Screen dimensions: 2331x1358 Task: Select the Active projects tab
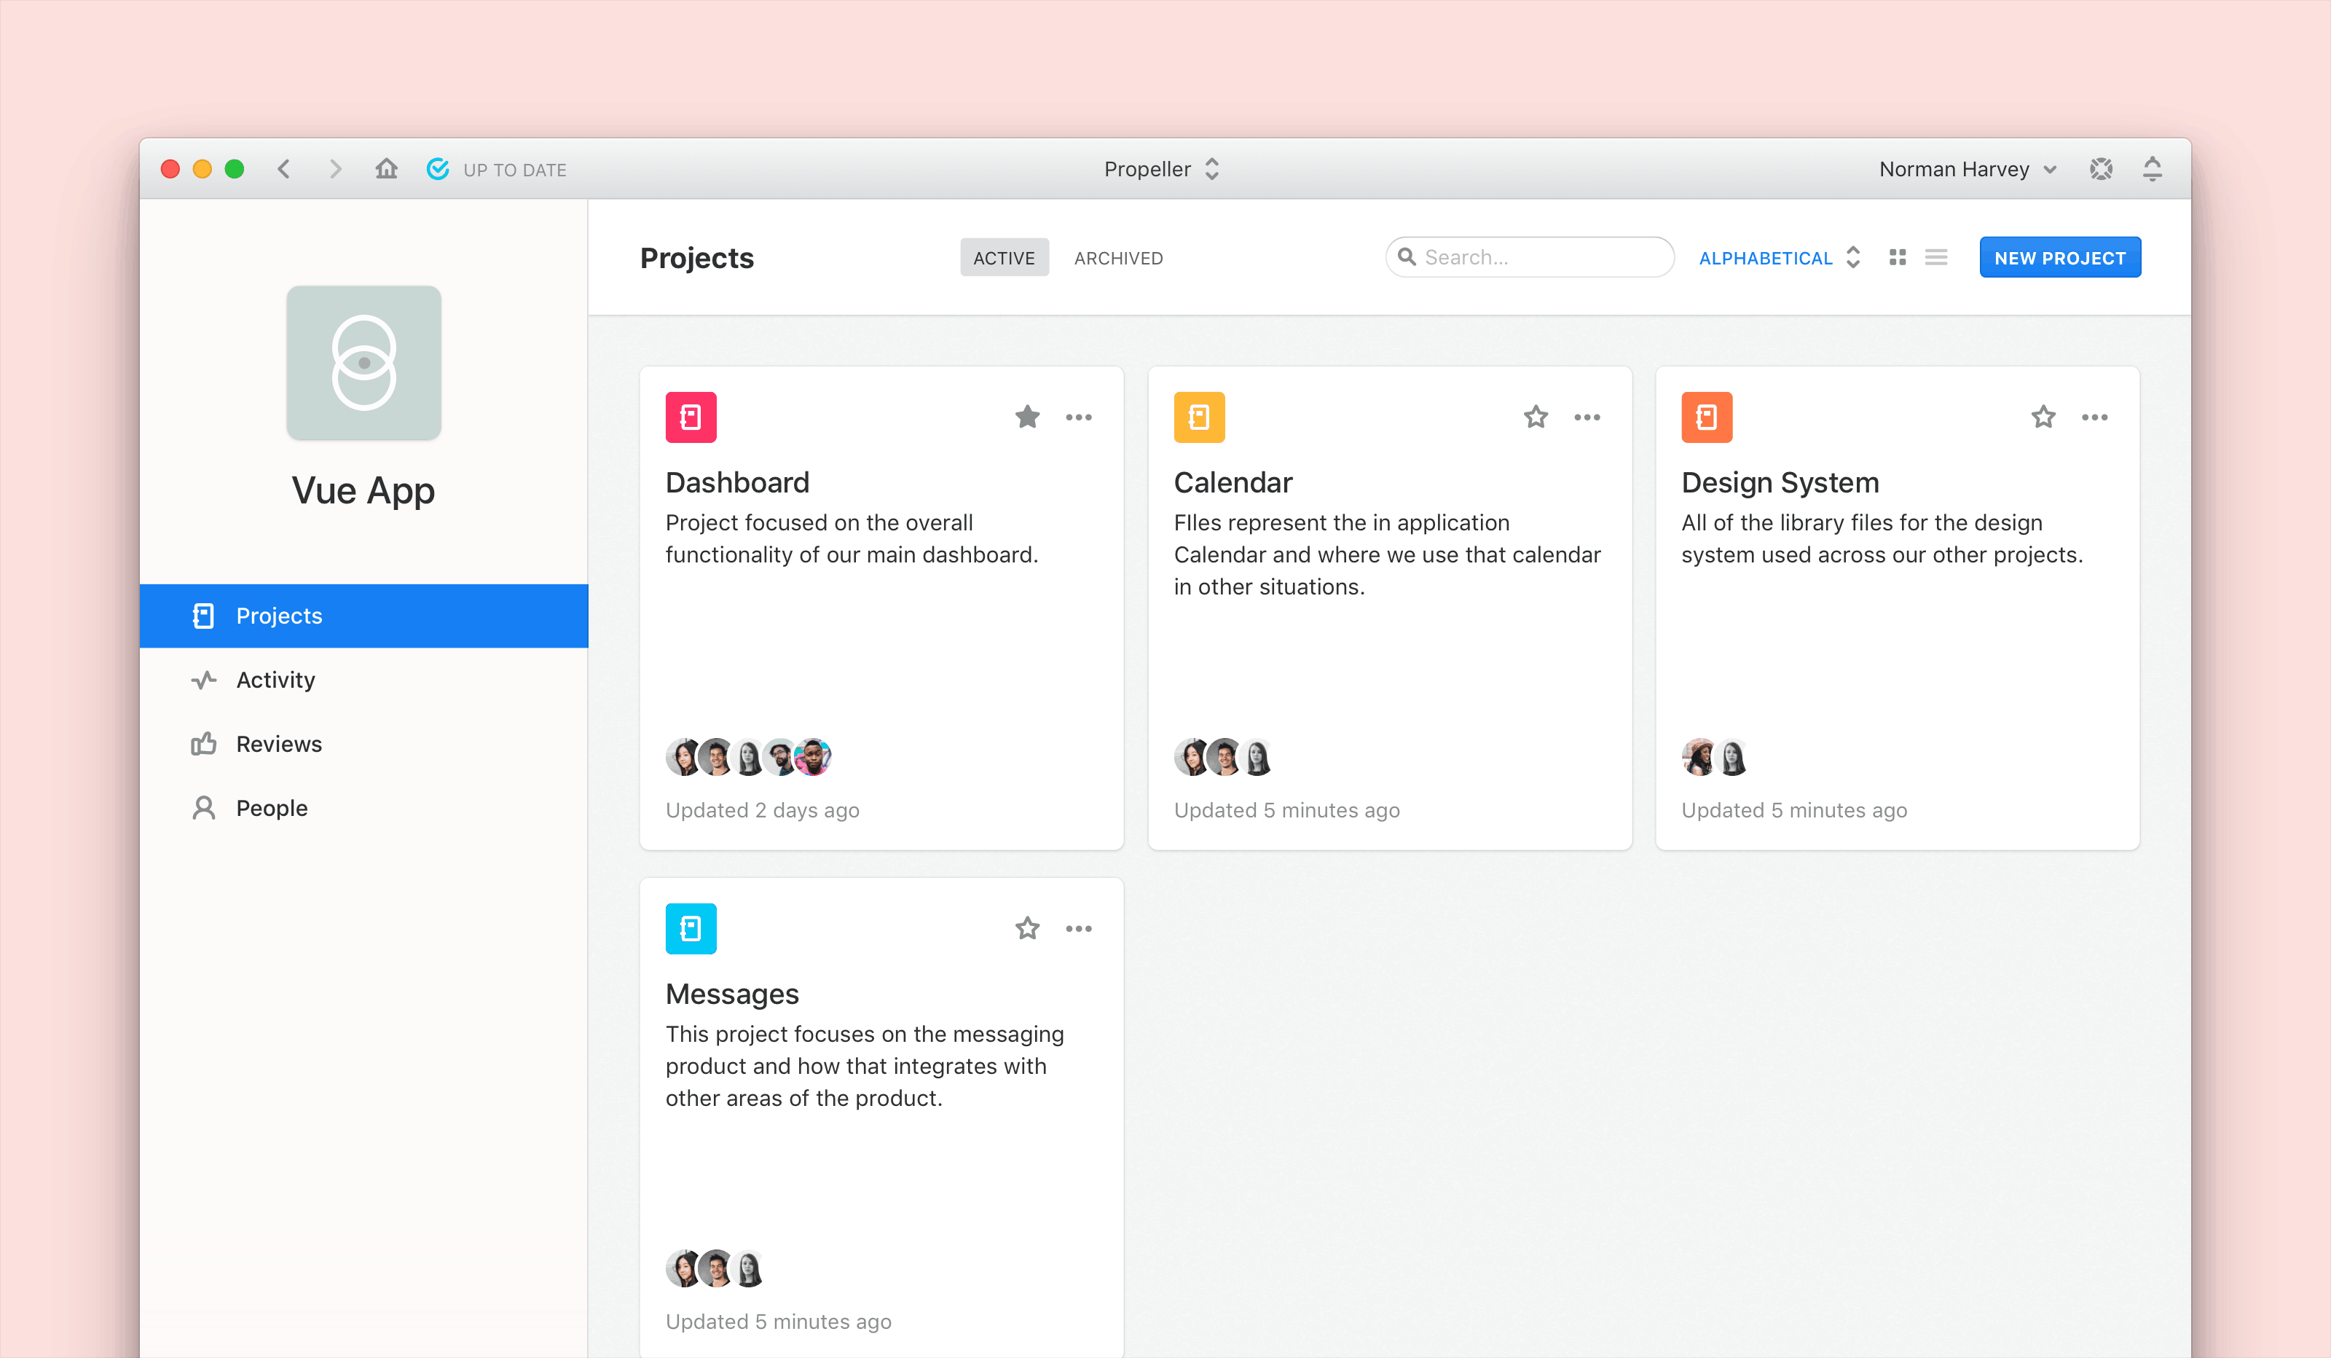(1004, 258)
